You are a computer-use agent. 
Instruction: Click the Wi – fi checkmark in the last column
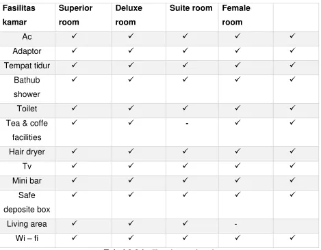coord(292,238)
